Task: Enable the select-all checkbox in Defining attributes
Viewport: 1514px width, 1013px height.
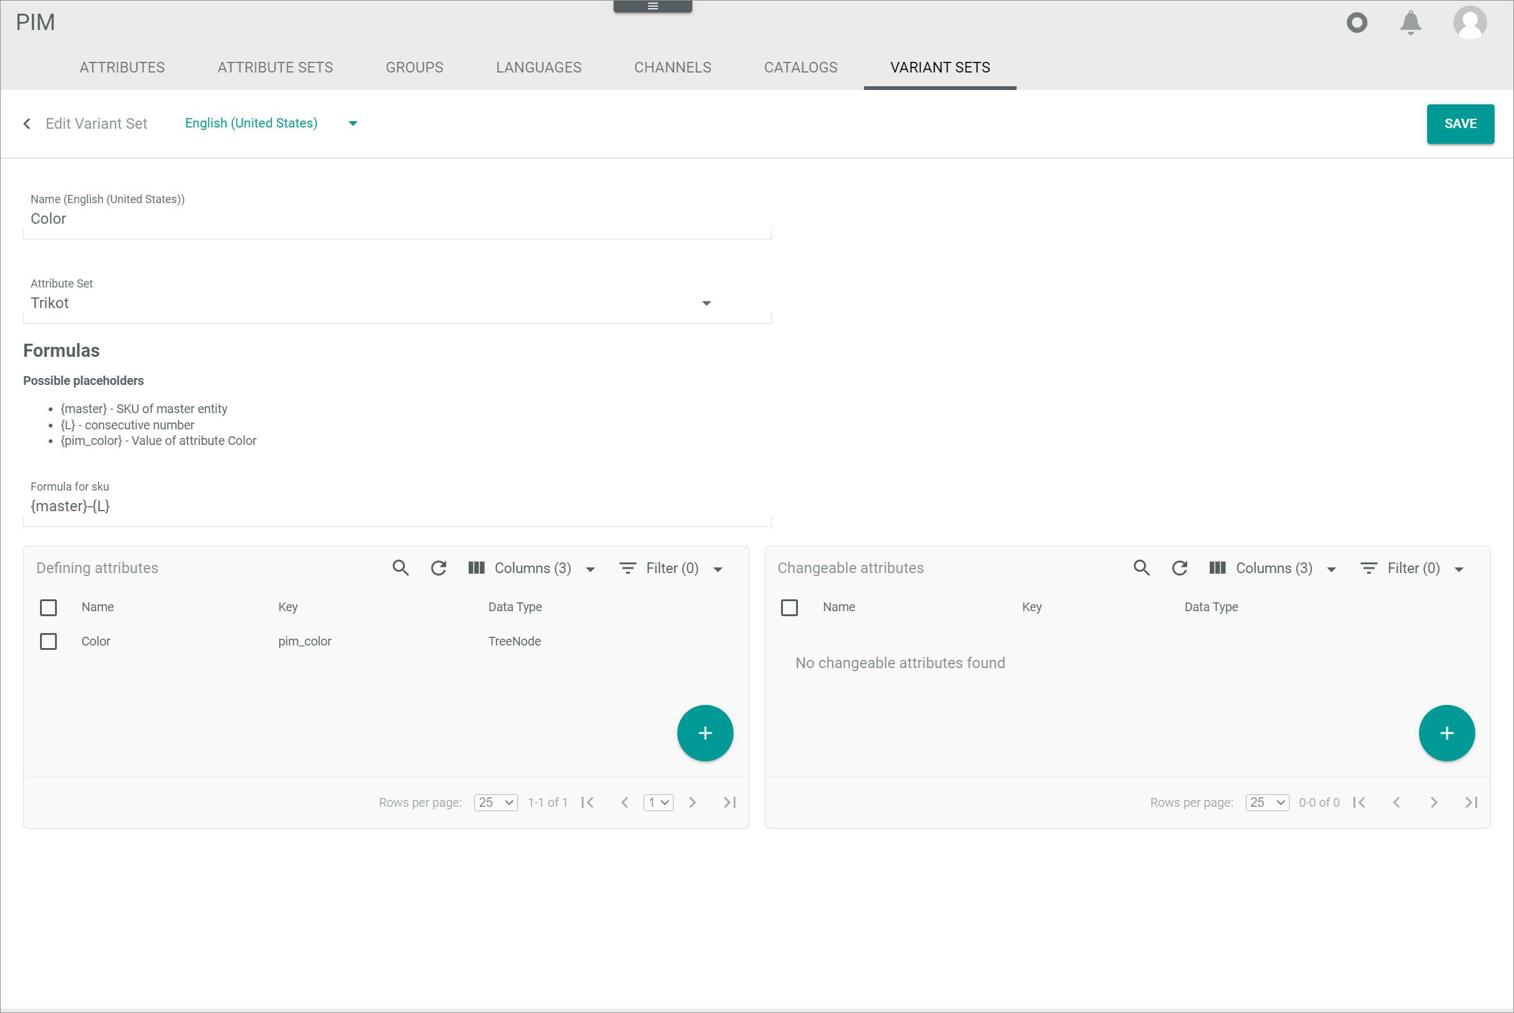Action: click(x=50, y=607)
